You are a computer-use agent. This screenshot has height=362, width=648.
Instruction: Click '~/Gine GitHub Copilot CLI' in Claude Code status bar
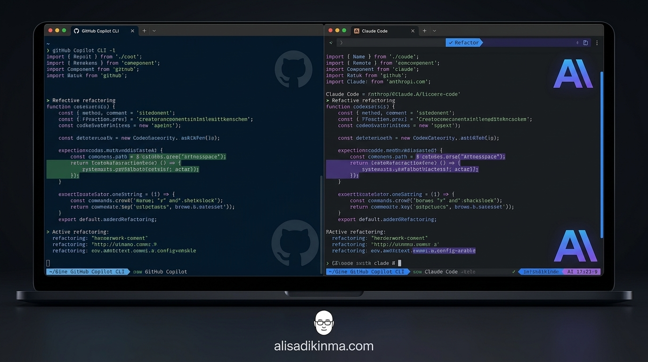(x=368, y=271)
